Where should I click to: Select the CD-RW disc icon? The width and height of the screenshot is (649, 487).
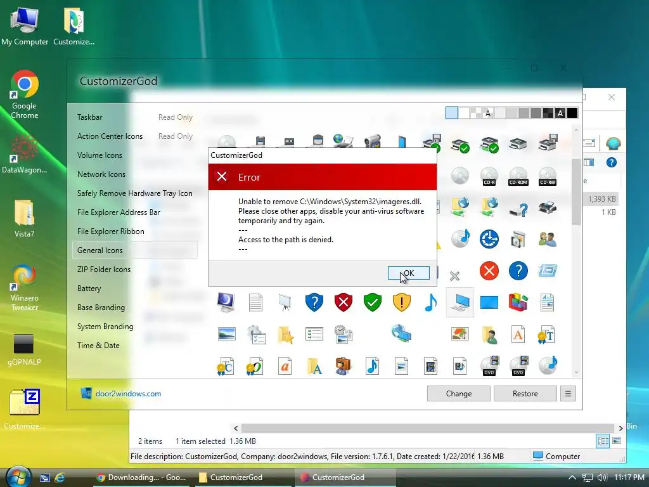[x=548, y=176]
